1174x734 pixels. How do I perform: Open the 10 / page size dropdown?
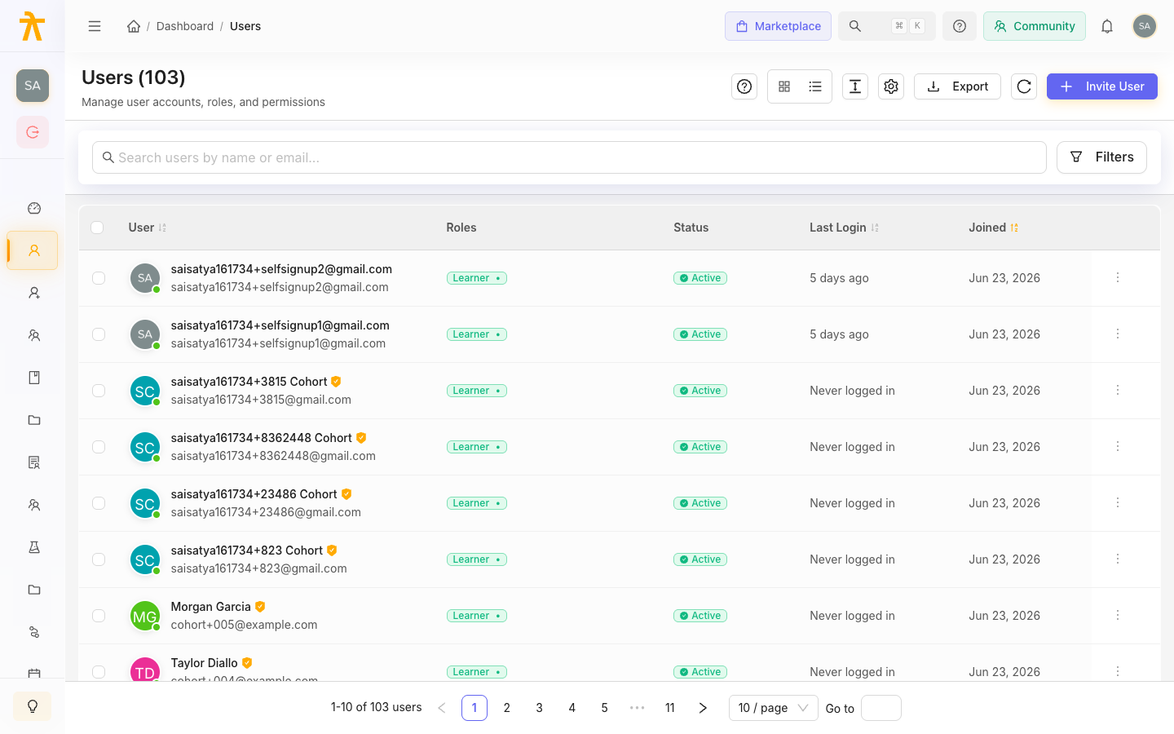tap(773, 708)
